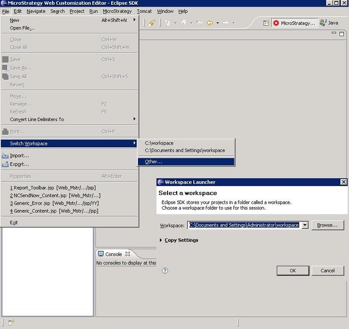
Task: Close the Console view tab
Action: pos(127,254)
